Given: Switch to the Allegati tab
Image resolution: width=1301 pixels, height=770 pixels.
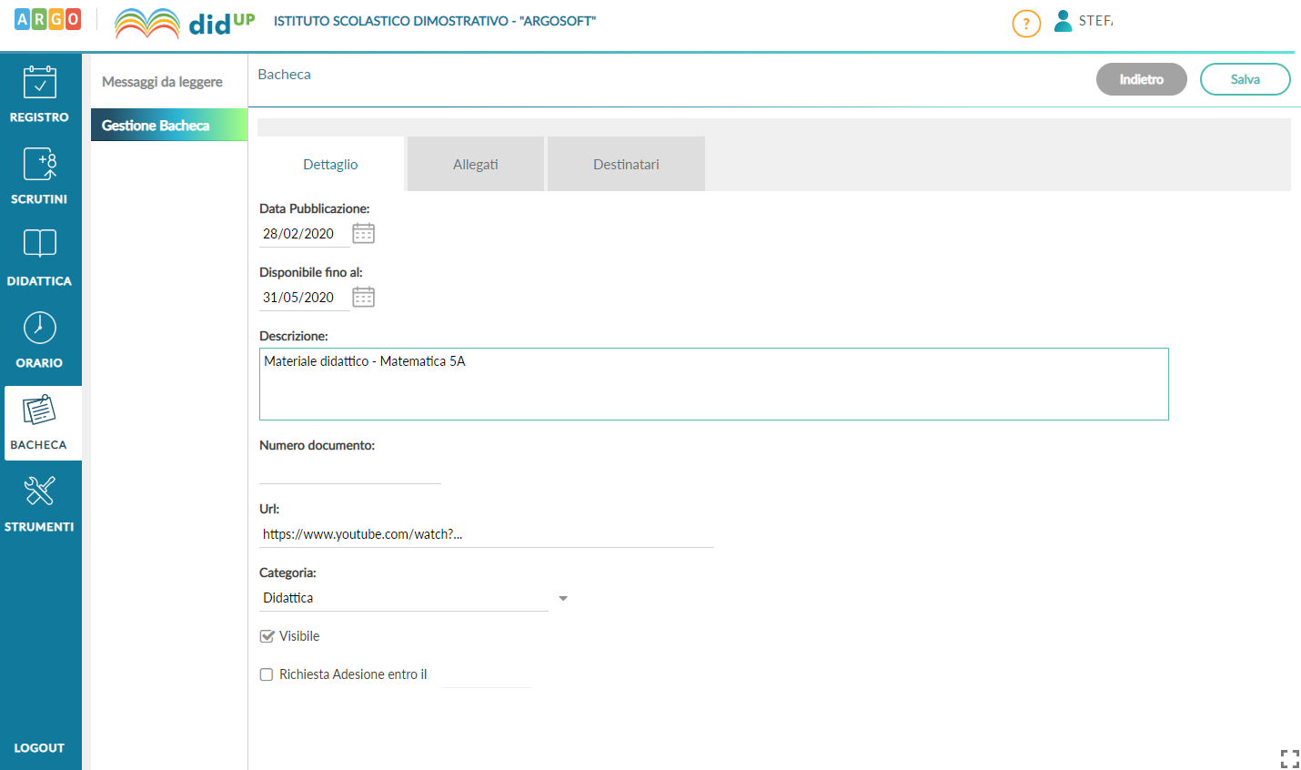Looking at the screenshot, I should (x=476, y=164).
